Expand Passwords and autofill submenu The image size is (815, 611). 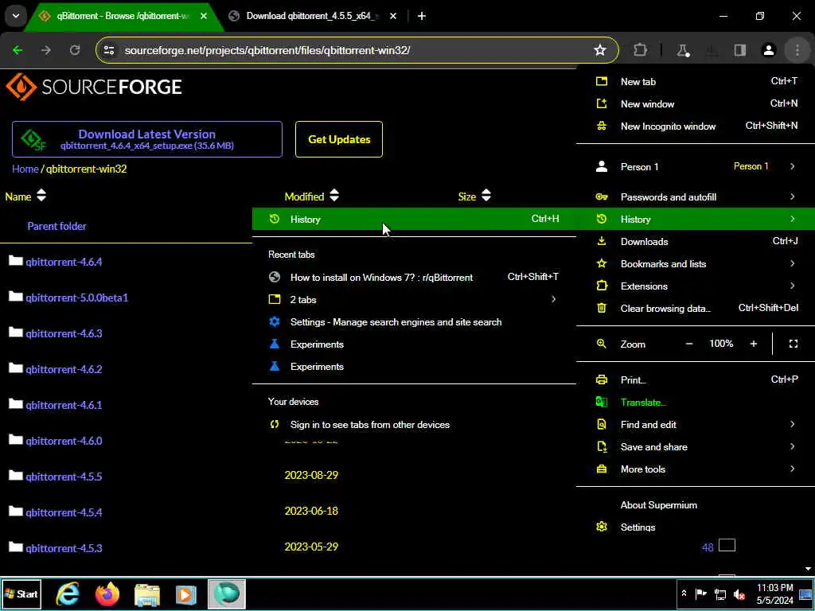tap(696, 197)
